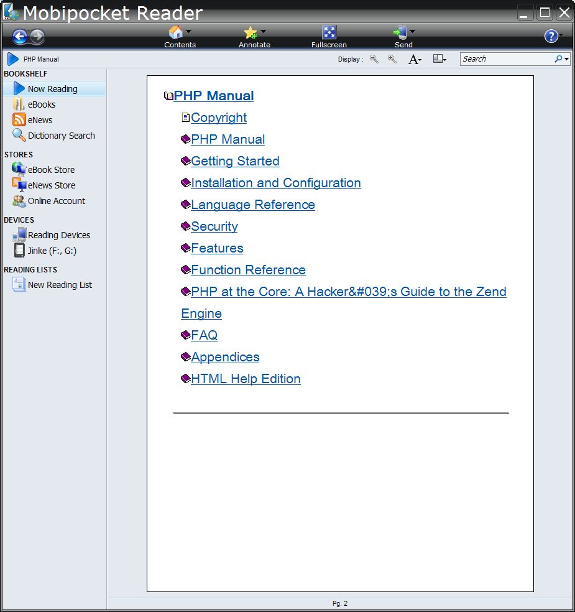
Task: Click the purple book icon beside Security
Action: pyautogui.click(x=186, y=226)
